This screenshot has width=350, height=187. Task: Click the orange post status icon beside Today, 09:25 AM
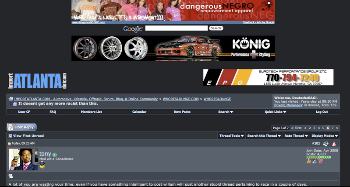[x=9, y=144]
